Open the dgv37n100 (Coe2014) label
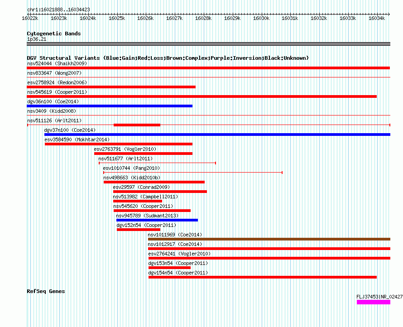Viewport: 403px width, 327px height. (70, 130)
